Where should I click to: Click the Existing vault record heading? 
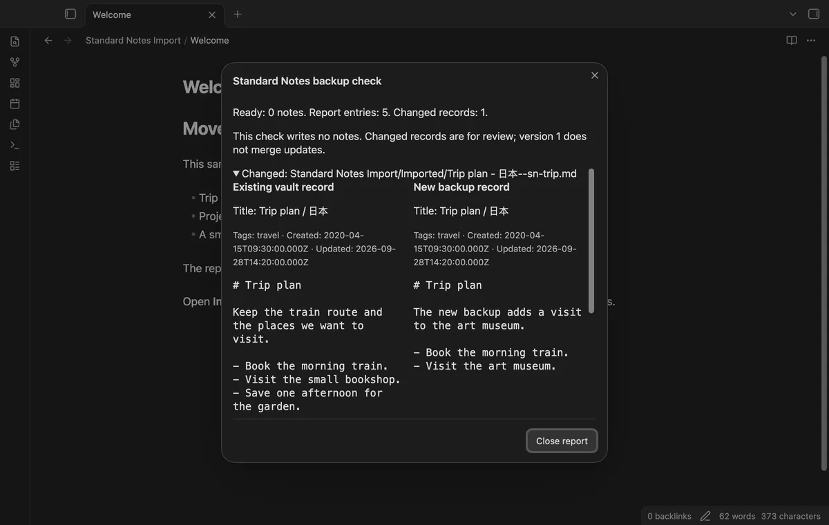coord(283,187)
